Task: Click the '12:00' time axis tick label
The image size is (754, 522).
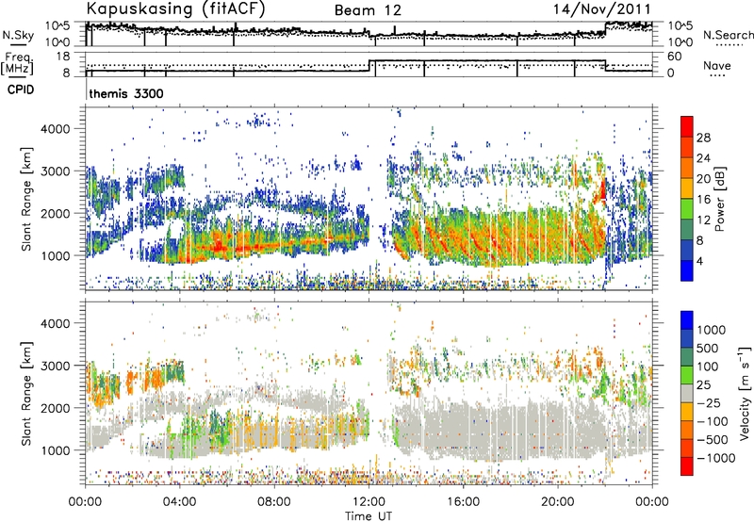Action: pos(369,502)
